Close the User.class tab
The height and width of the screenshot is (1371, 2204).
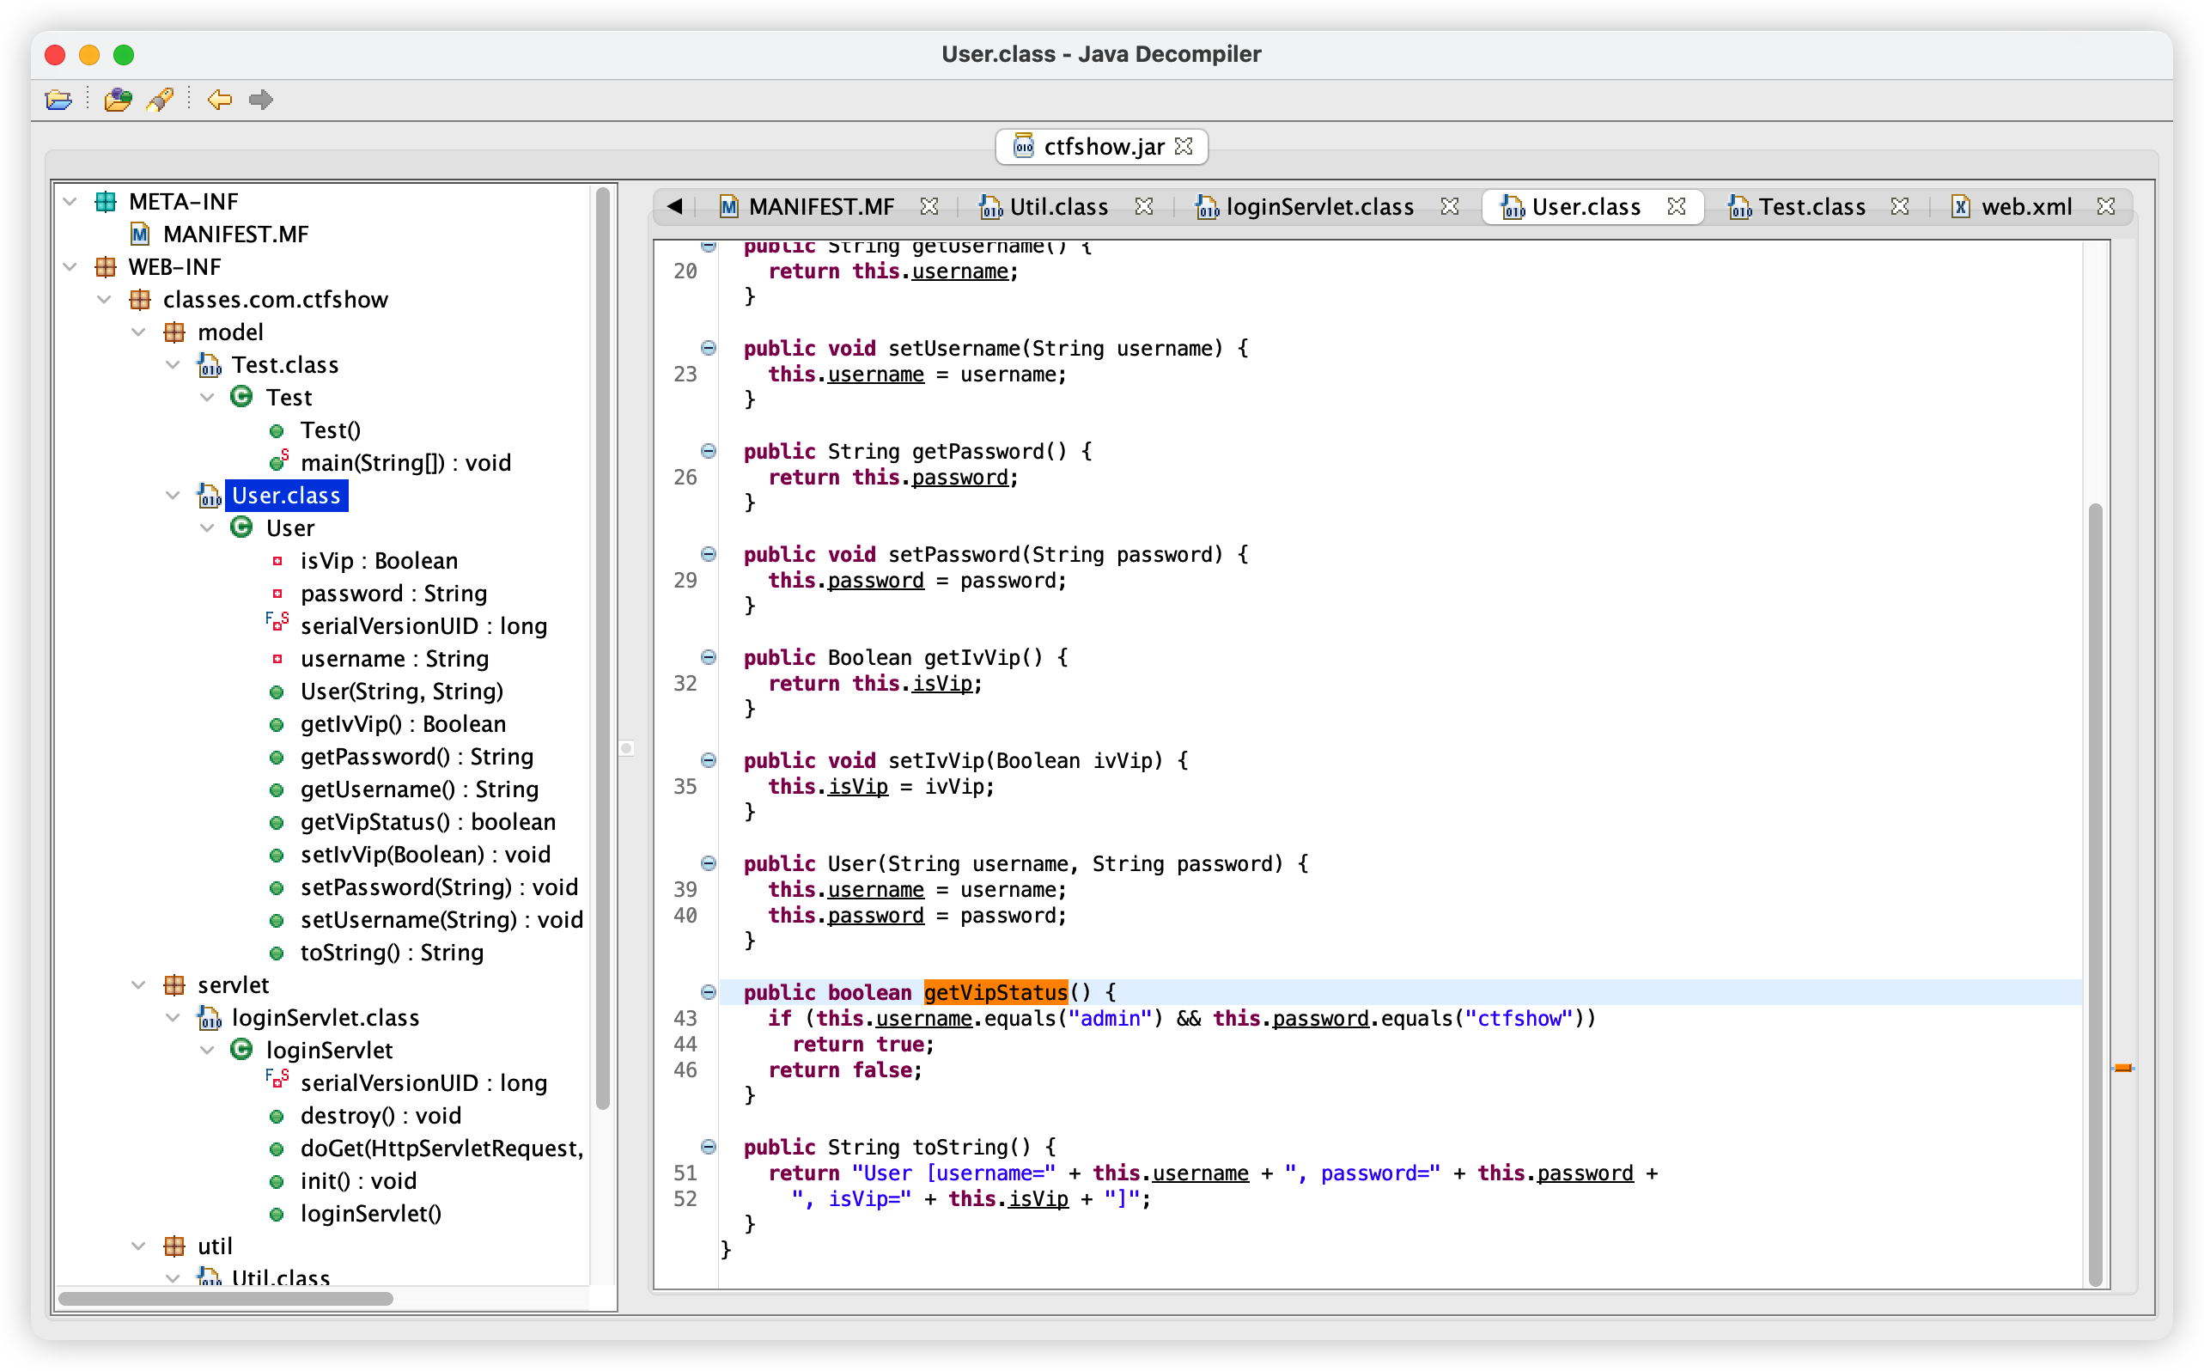pyautogui.click(x=1677, y=207)
